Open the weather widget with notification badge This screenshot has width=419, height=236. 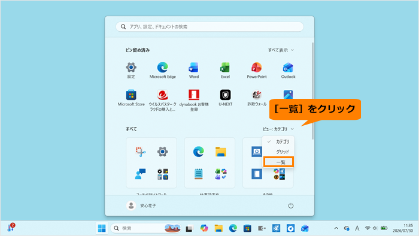11,228
